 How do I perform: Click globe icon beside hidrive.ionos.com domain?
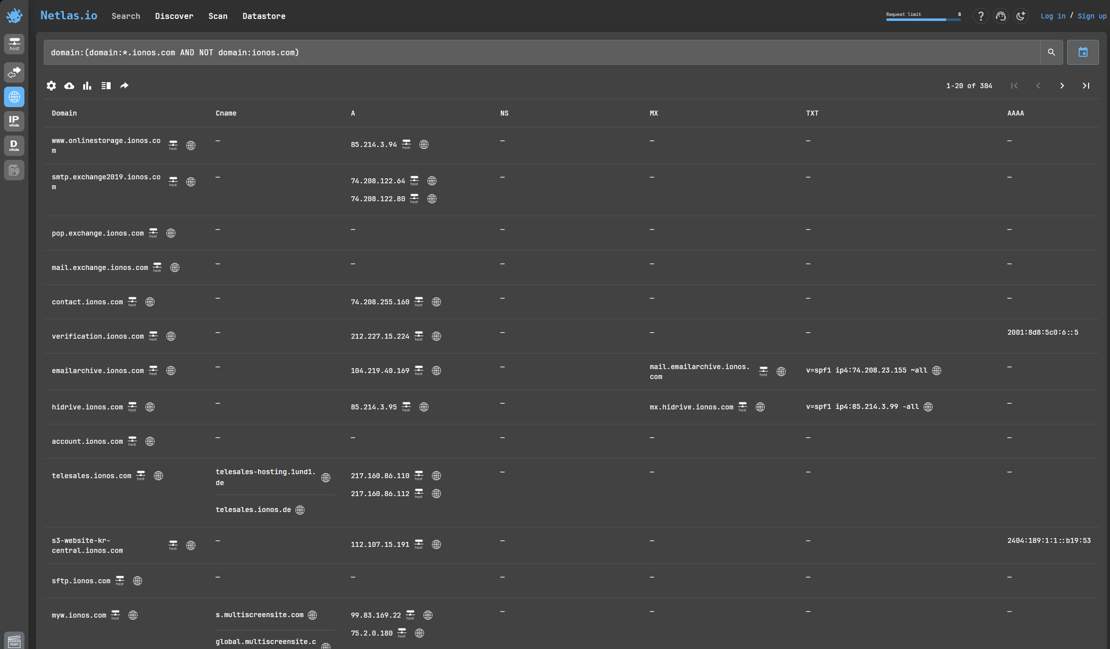click(150, 407)
